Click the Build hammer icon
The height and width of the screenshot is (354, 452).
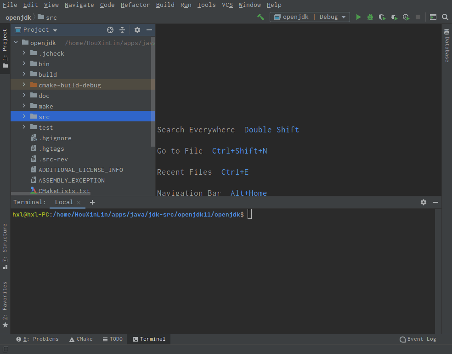coord(260,17)
